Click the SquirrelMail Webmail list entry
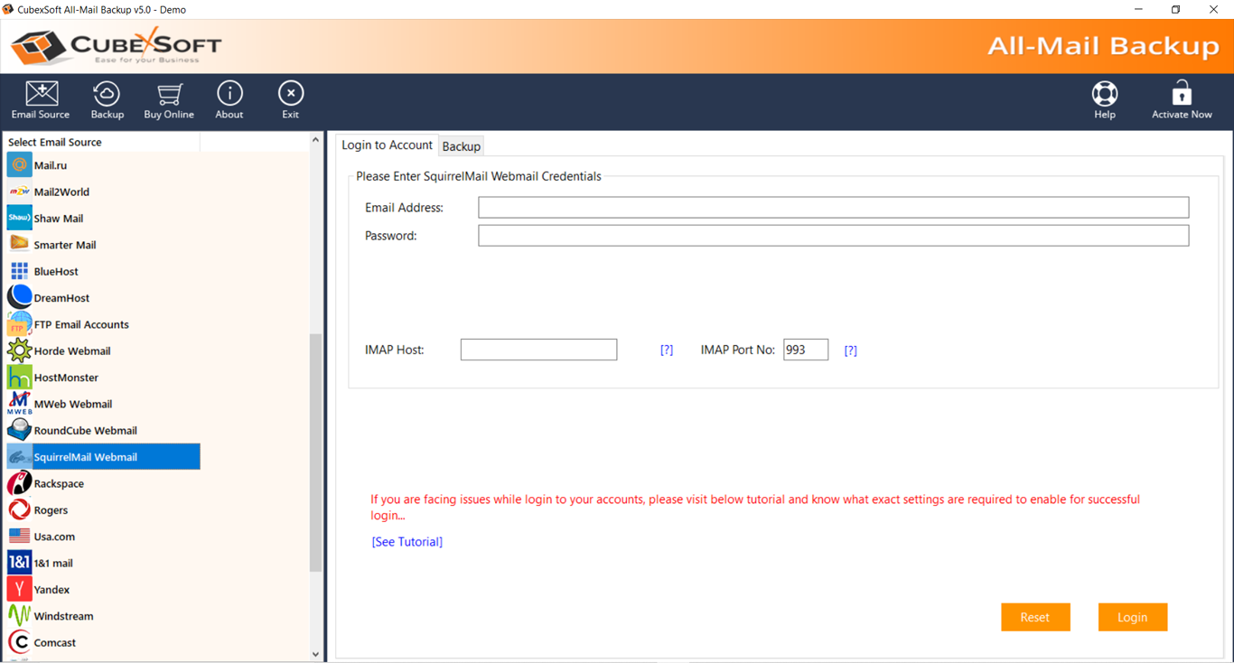Image resolution: width=1234 pixels, height=663 pixels. point(103,457)
